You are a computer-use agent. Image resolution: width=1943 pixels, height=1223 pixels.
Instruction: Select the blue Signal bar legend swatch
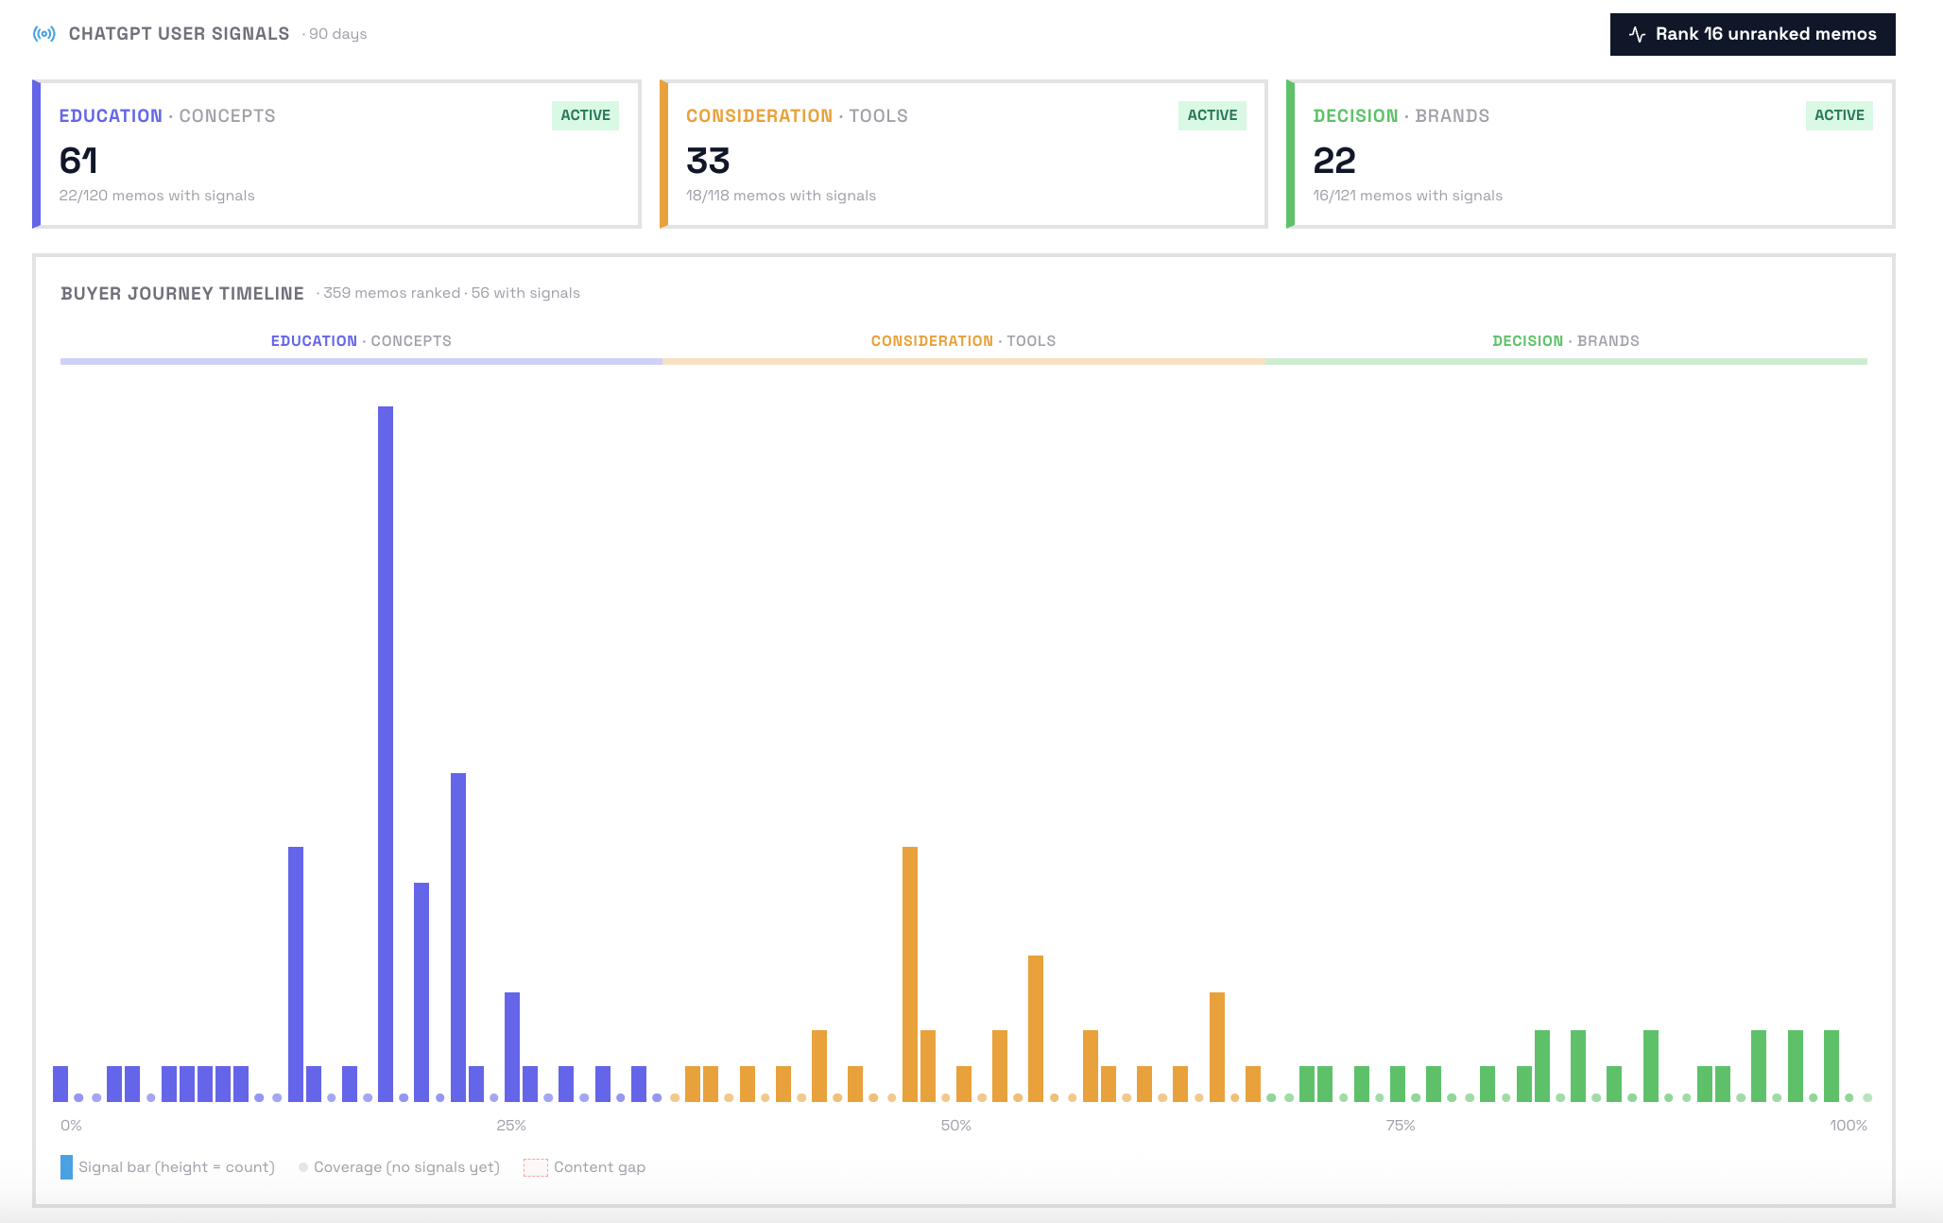point(67,1166)
